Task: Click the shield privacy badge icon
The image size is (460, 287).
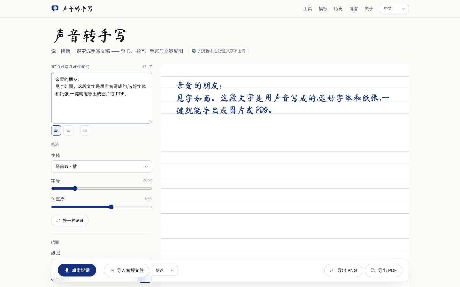Action: coord(194,51)
